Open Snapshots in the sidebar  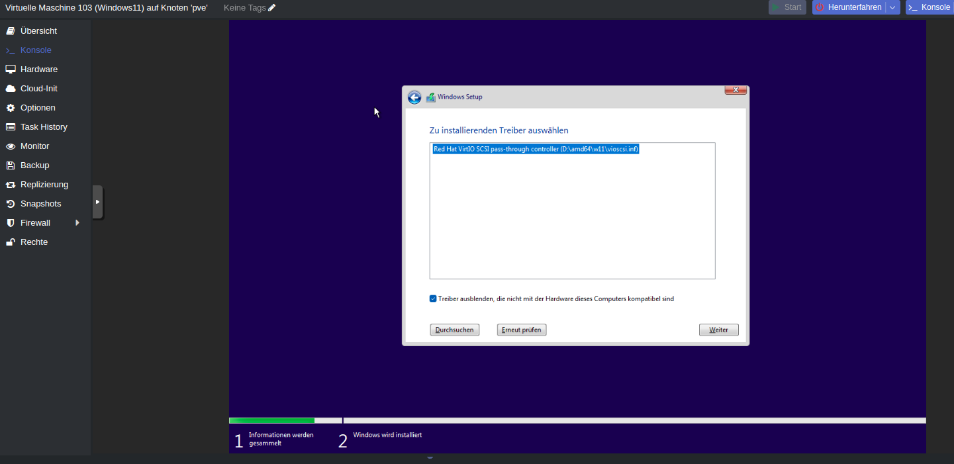40,204
